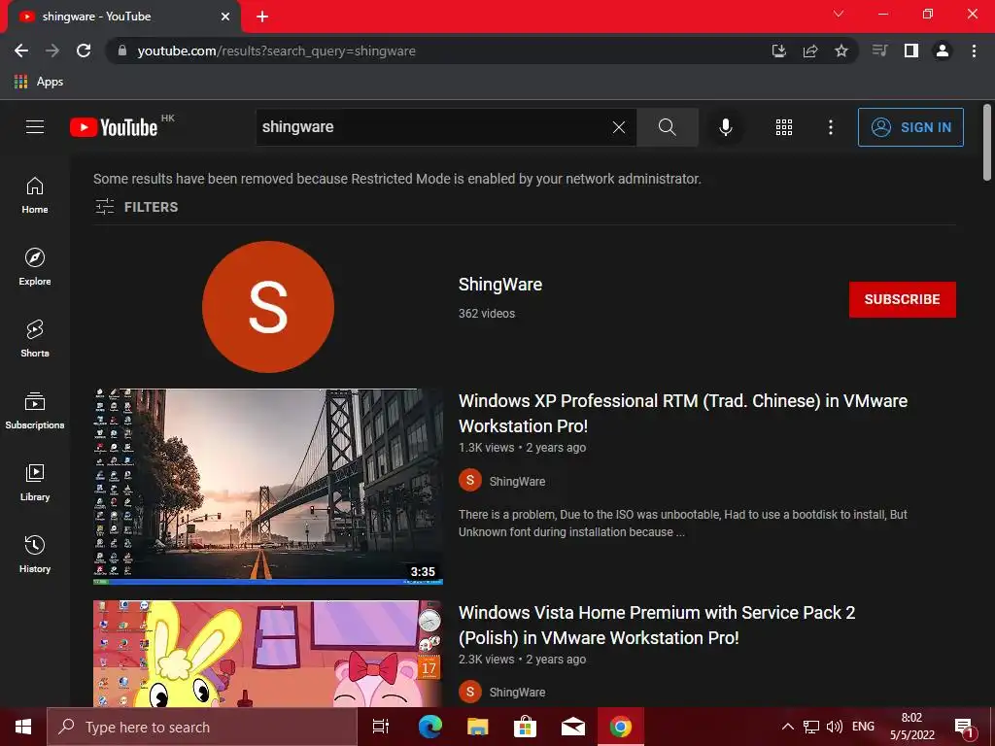The height and width of the screenshot is (746, 995).
Task: Click ShingWare name under Windows Vista video
Action: click(x=517, y=692)
